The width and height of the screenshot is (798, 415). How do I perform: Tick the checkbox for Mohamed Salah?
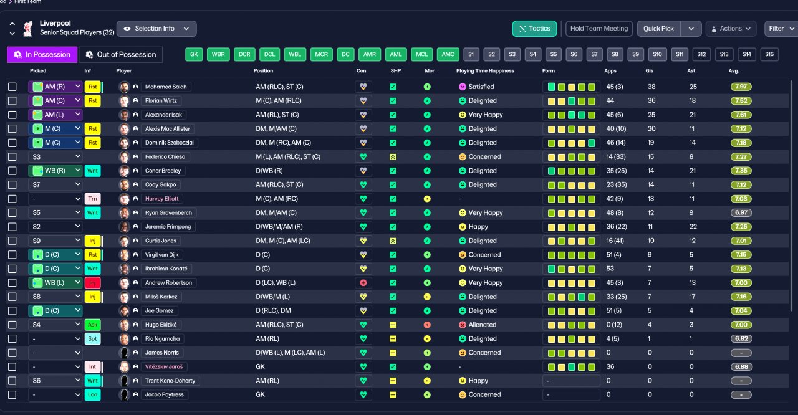click(x=12, y=87)
